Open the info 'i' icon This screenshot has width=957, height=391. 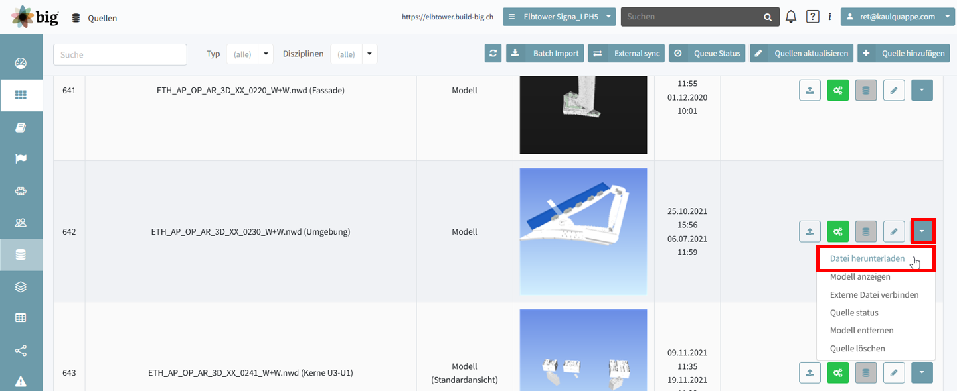point(829,17)
